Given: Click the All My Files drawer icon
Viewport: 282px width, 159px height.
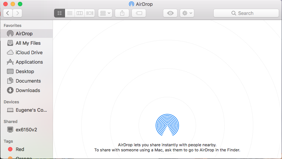Looking at the screenshot, I should pyautogui.click(x=10, y=43).
